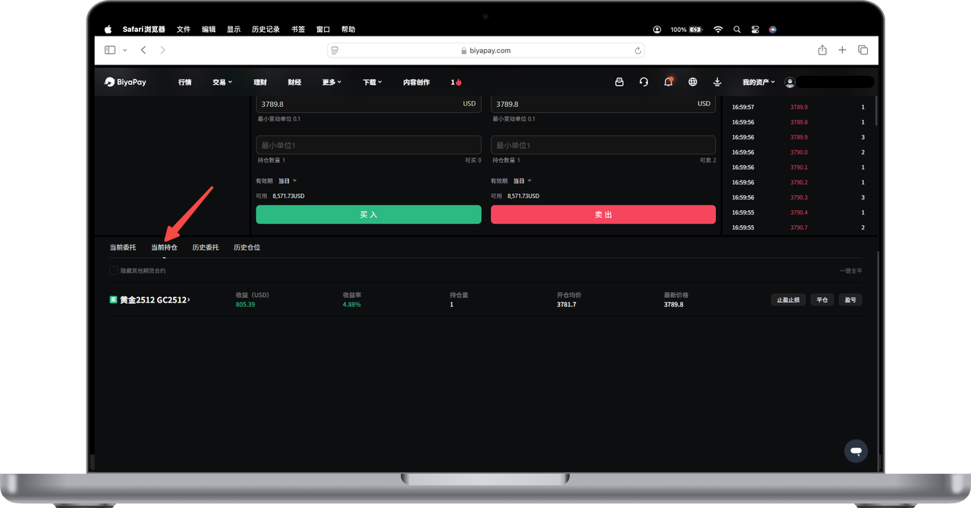
Task: Open the user profile avatar icon
Action: [790, 82]
